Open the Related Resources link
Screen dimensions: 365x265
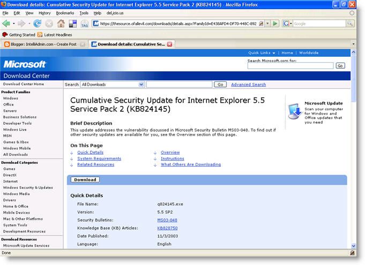pyautogui.click(x=96, y=164)
